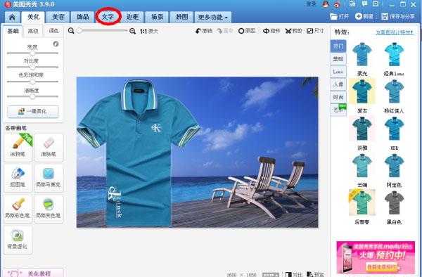
Task: Click 1:1 原大 actual size button
Action: [x=149, y=31]
